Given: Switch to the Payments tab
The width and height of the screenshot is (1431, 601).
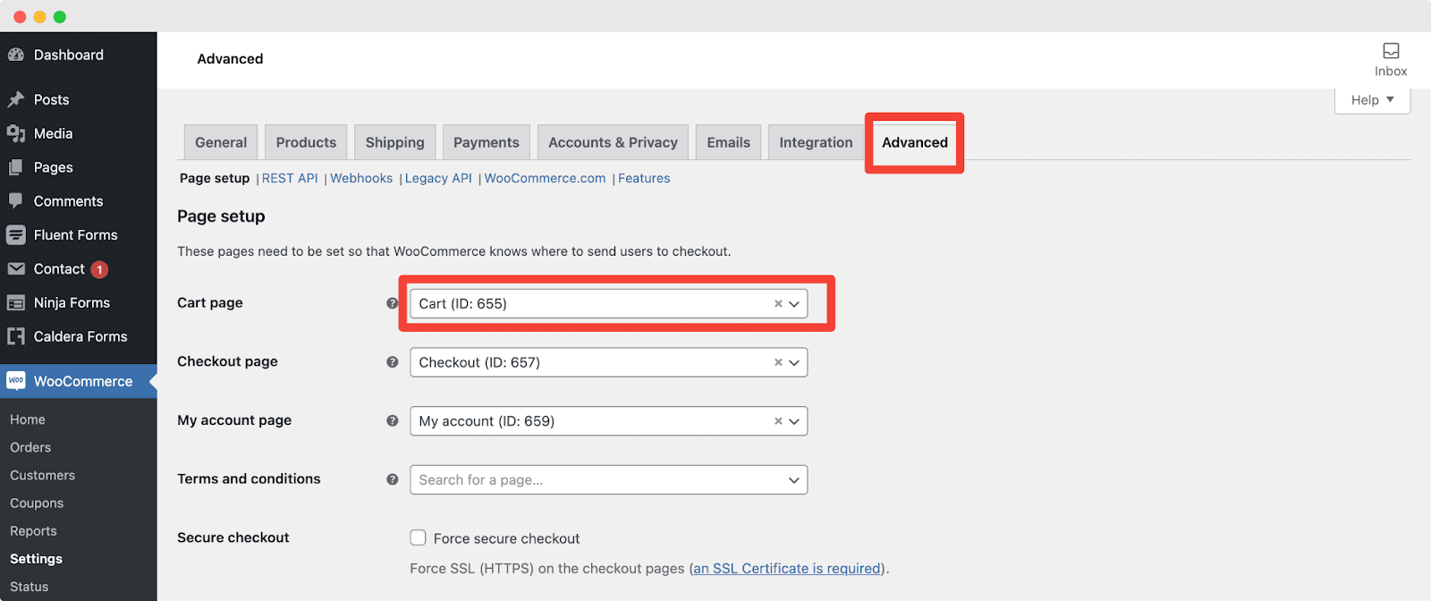Looking at the screenshot, I should (486, 142).
